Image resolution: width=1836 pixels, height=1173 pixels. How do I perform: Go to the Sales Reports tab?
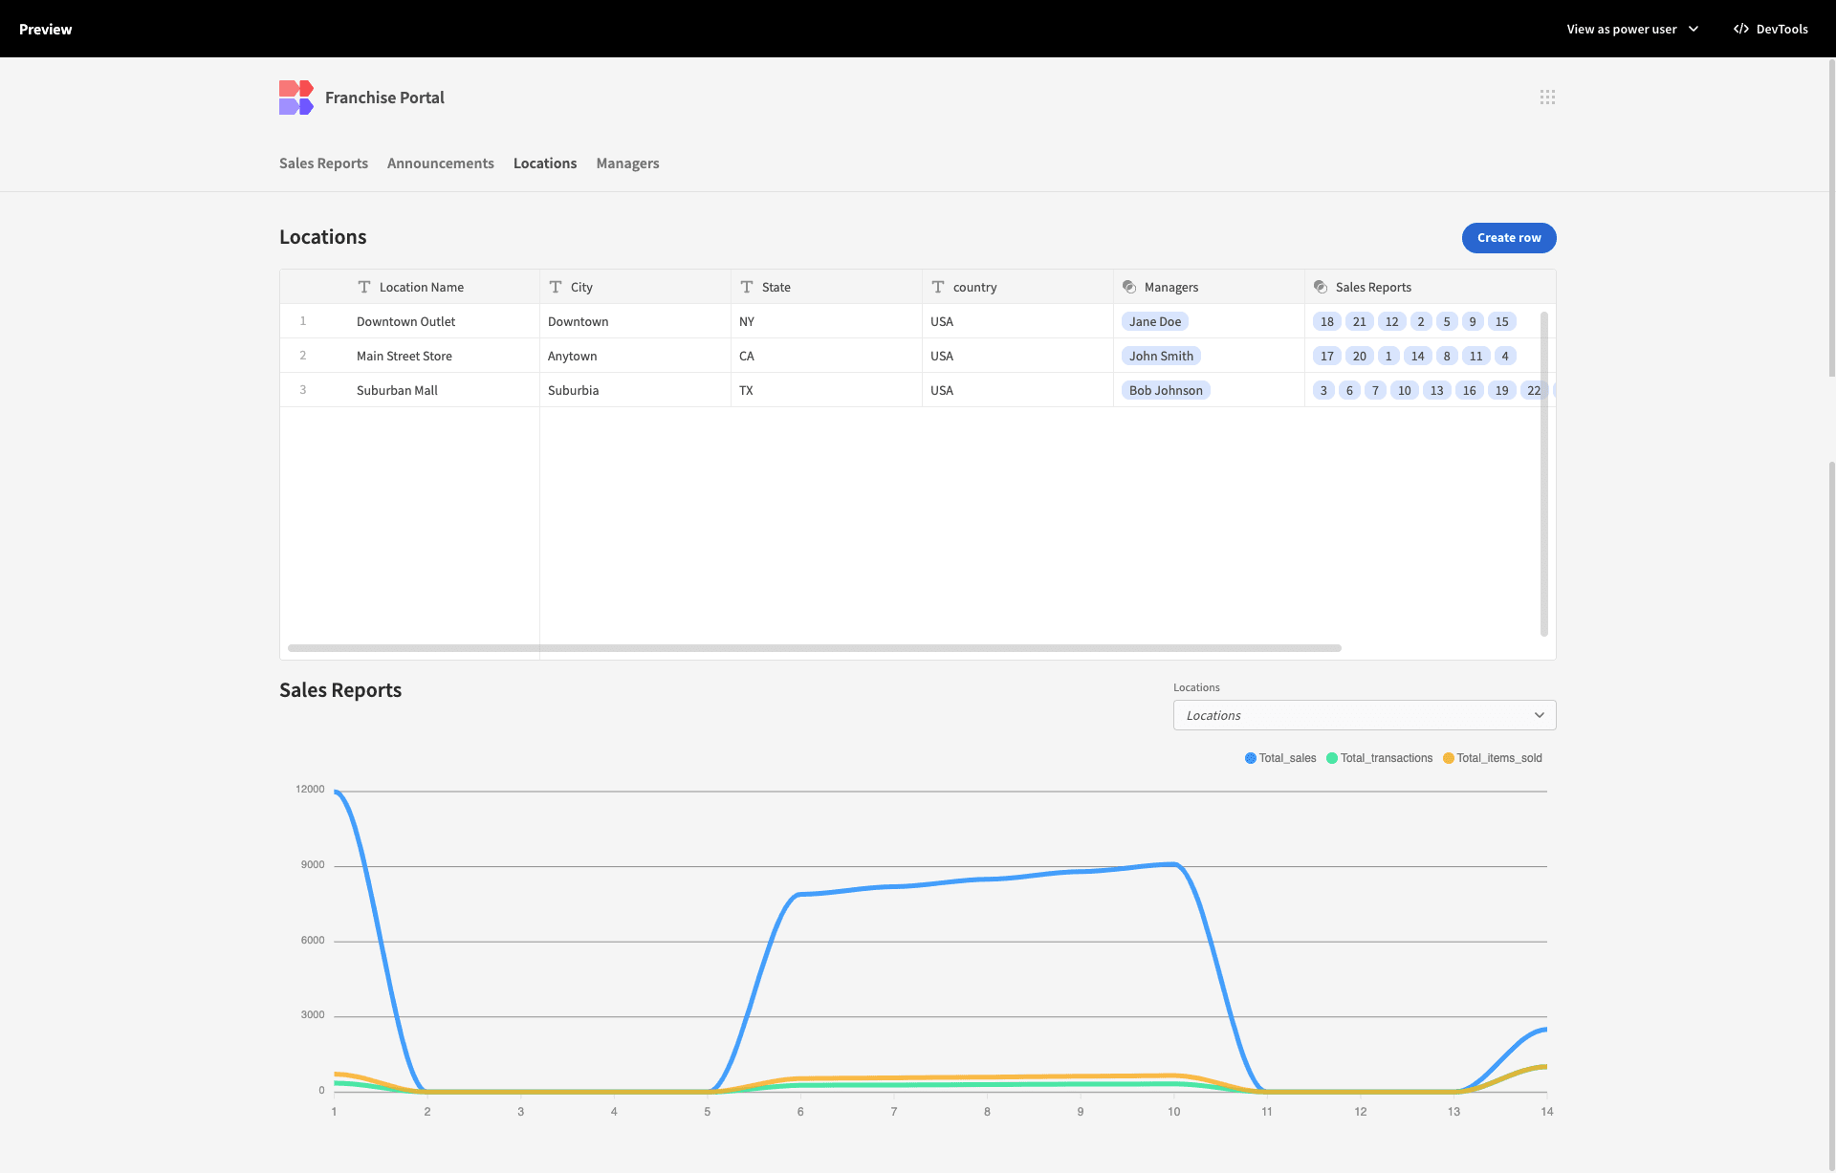[x=323, y=163]
